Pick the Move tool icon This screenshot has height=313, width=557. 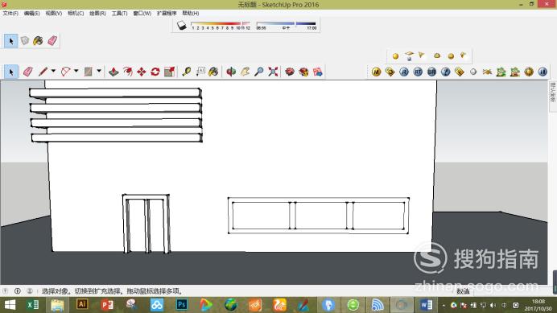pos(142,72)
